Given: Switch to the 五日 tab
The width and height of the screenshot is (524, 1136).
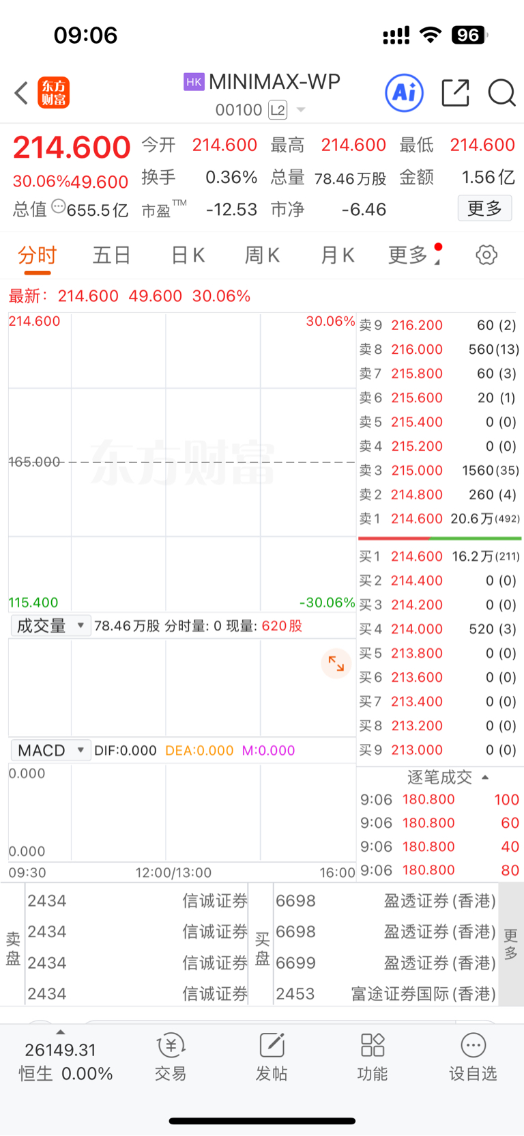Looking at the screenshot, I should point(112,255).
